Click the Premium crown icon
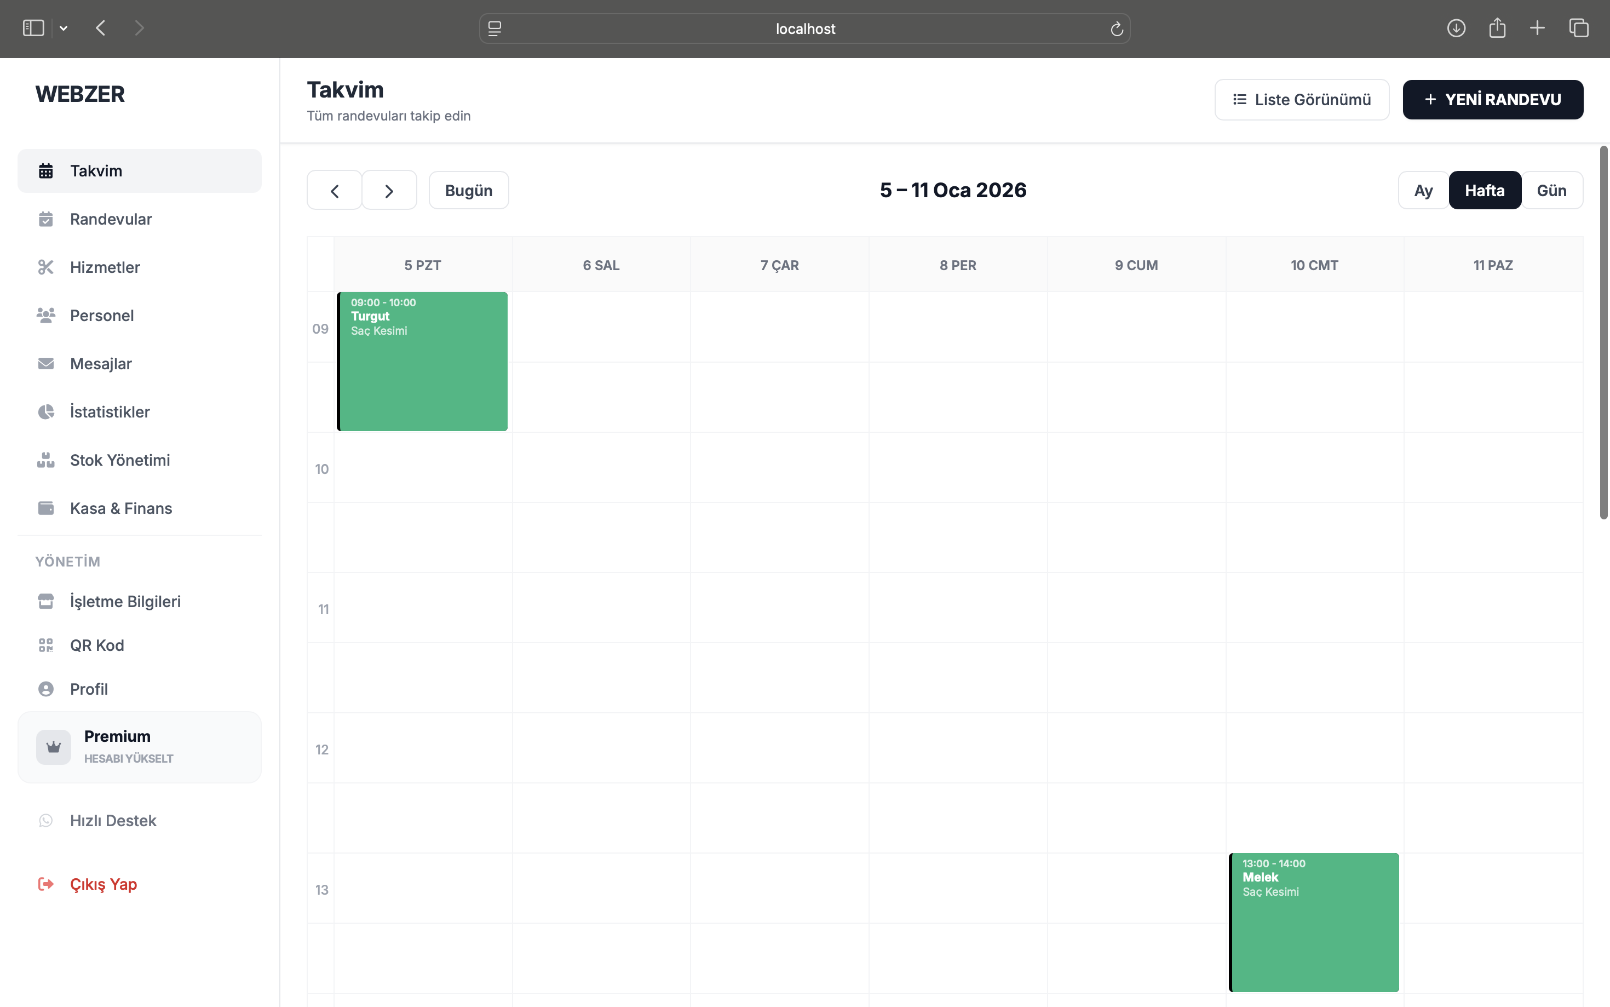The image size is (1610, 1007). (53, 747)
